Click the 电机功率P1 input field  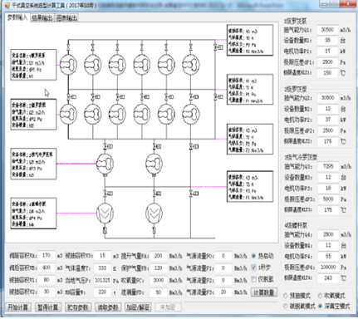coord(327,52)
